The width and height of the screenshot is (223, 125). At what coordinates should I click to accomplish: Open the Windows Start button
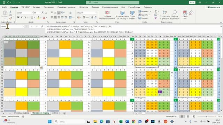point(50,122)
